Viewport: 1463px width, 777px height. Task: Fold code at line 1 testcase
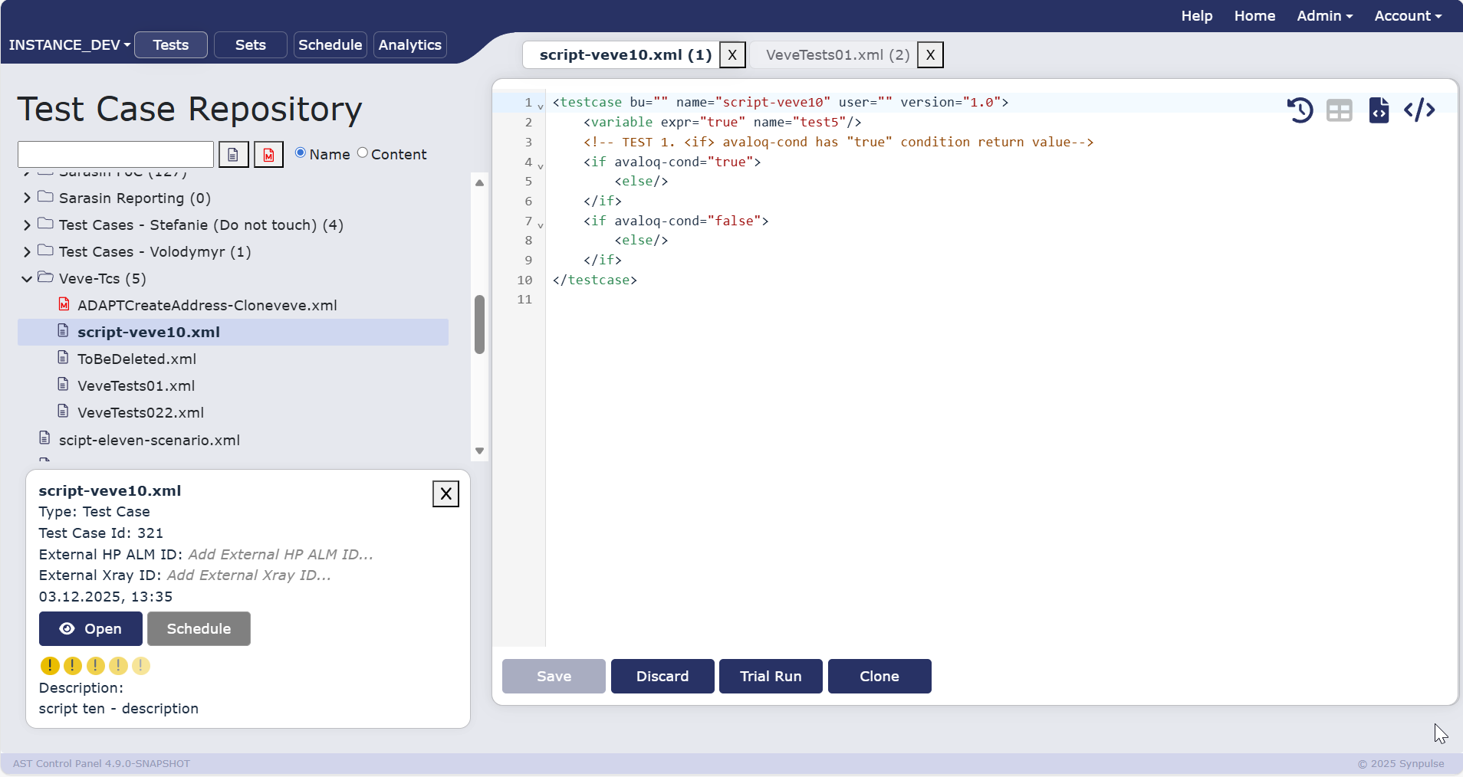click(x=541, y=107)
